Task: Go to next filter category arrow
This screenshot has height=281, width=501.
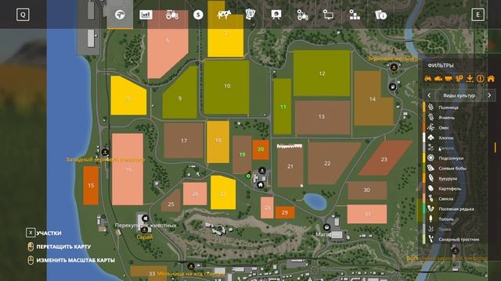Action: pos(489,95)
